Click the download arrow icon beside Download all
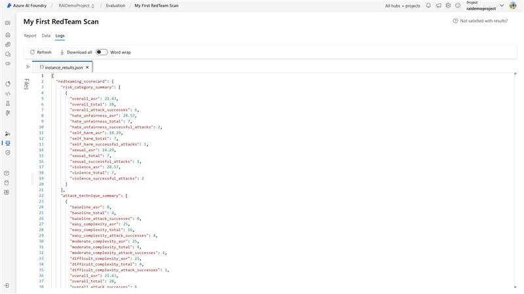The height and width of the screenshot is (294, 524). tap(62, 52)
